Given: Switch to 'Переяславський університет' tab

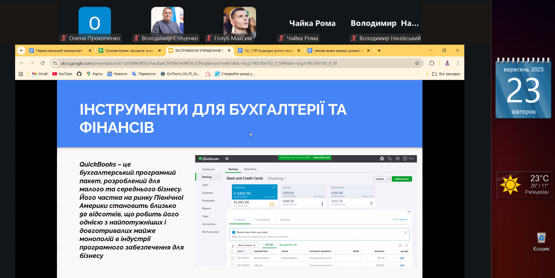Looking at the screenshot, I should coord(57,51).
